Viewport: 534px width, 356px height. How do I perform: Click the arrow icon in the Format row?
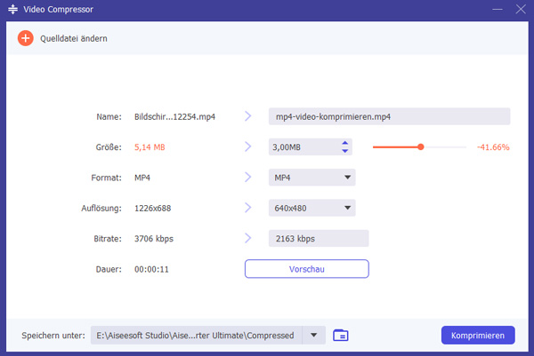(x=248, y=178)
